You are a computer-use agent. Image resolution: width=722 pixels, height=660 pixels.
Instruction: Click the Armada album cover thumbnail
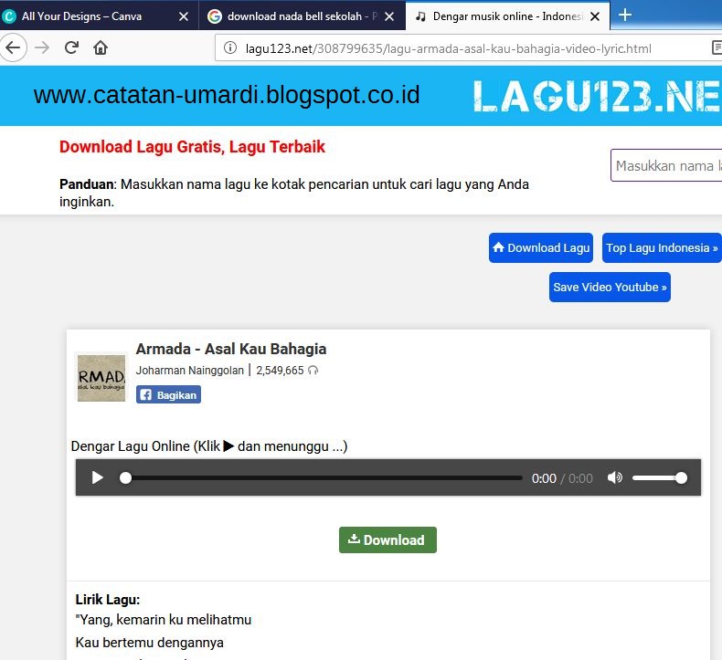pos(101,378)
